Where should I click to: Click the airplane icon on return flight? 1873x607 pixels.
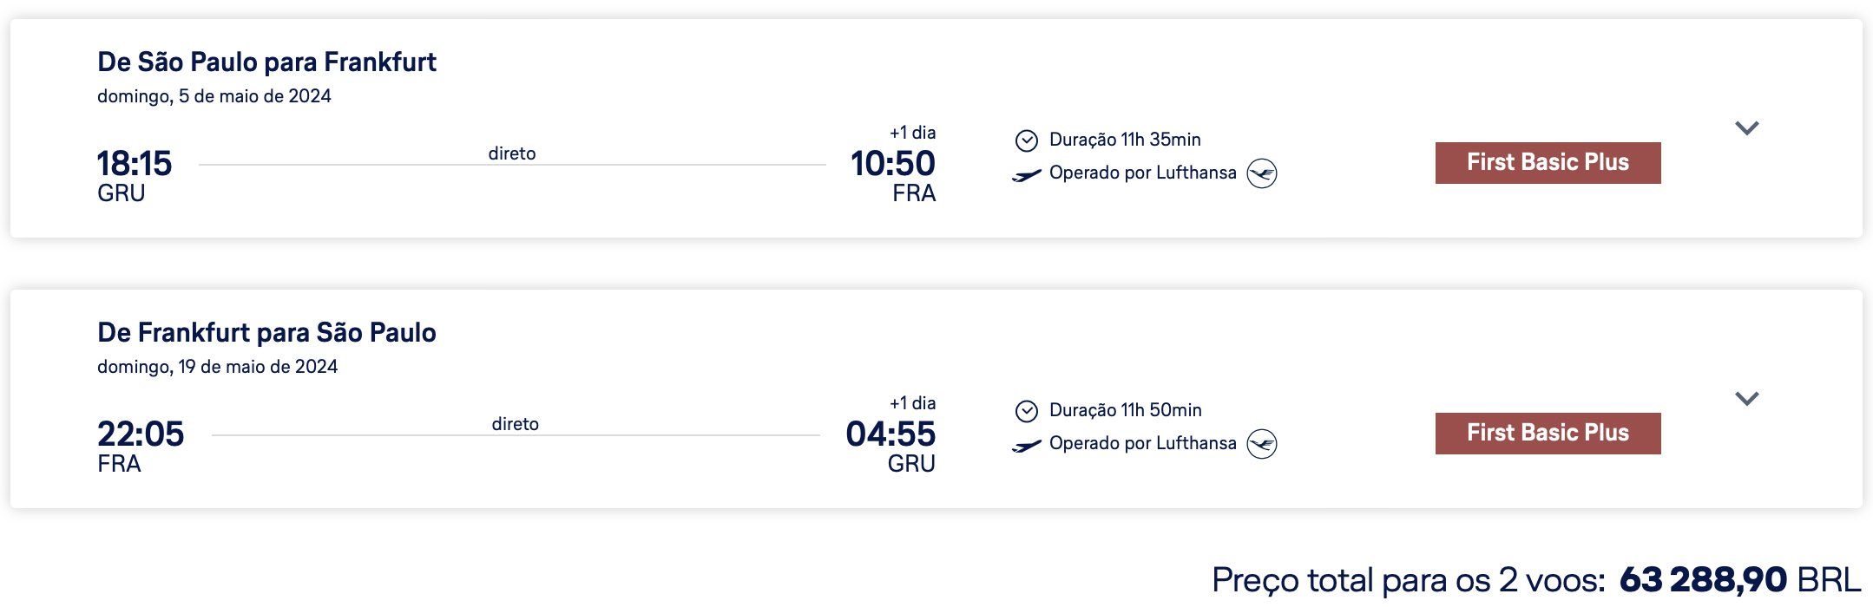click(x=1027, y=447)
